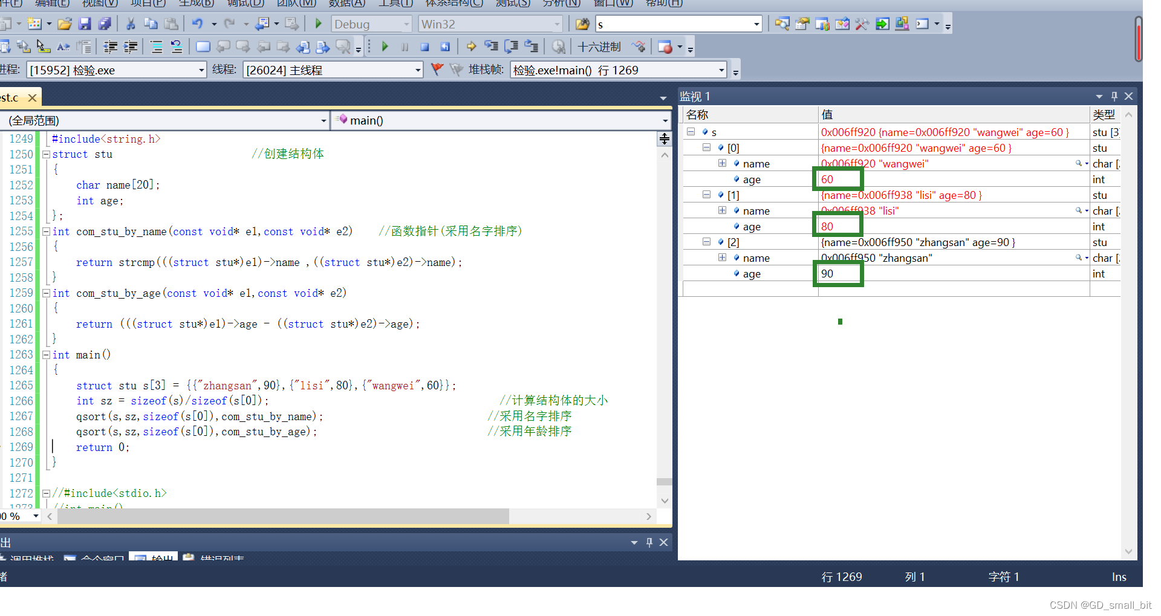This screenshot has width=1161, height=616.
Task: Increase line indent
Action: point(131,47)
